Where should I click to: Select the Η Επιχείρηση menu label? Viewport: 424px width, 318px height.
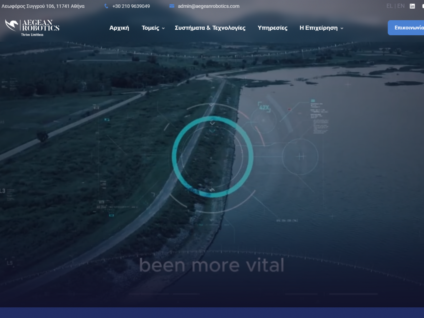tap(318, 28)
